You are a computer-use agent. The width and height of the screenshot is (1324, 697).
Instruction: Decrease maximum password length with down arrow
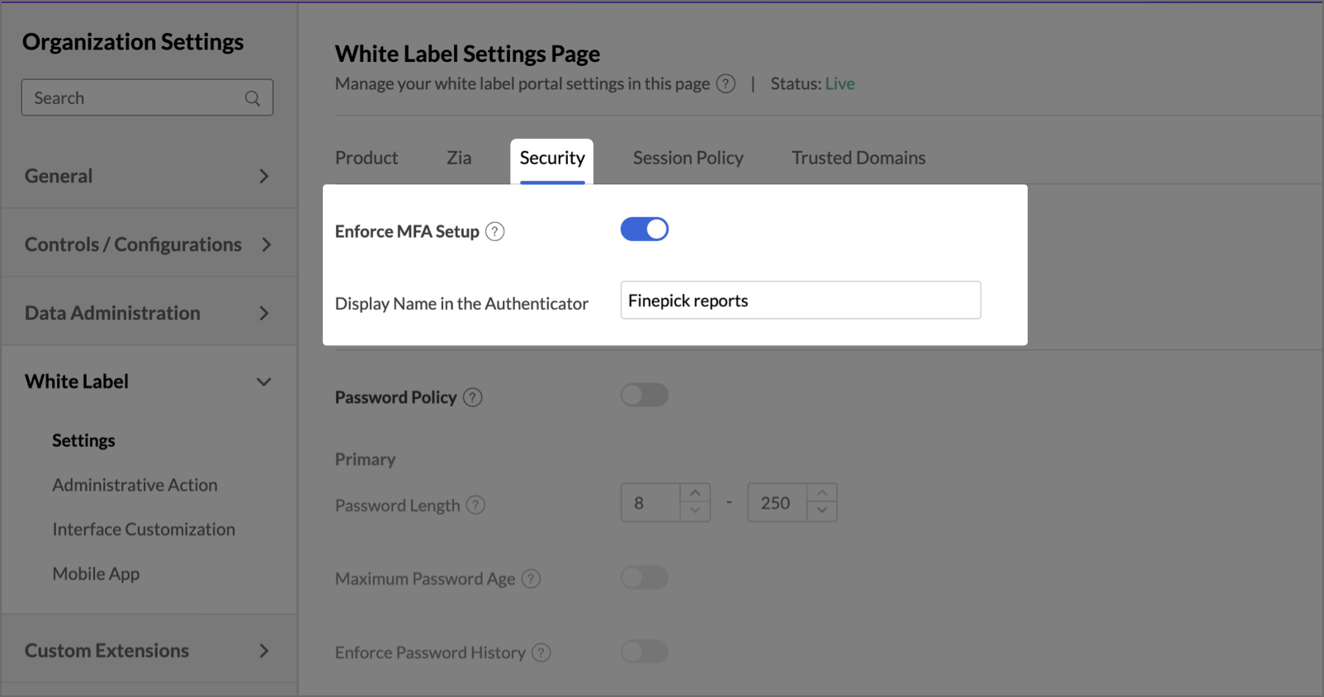click(821, 511)
